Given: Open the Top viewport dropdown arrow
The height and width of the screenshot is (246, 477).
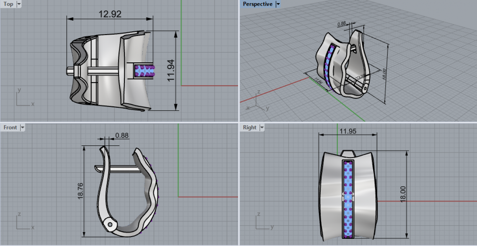Looking at the screenshot, I should (19, 4).
